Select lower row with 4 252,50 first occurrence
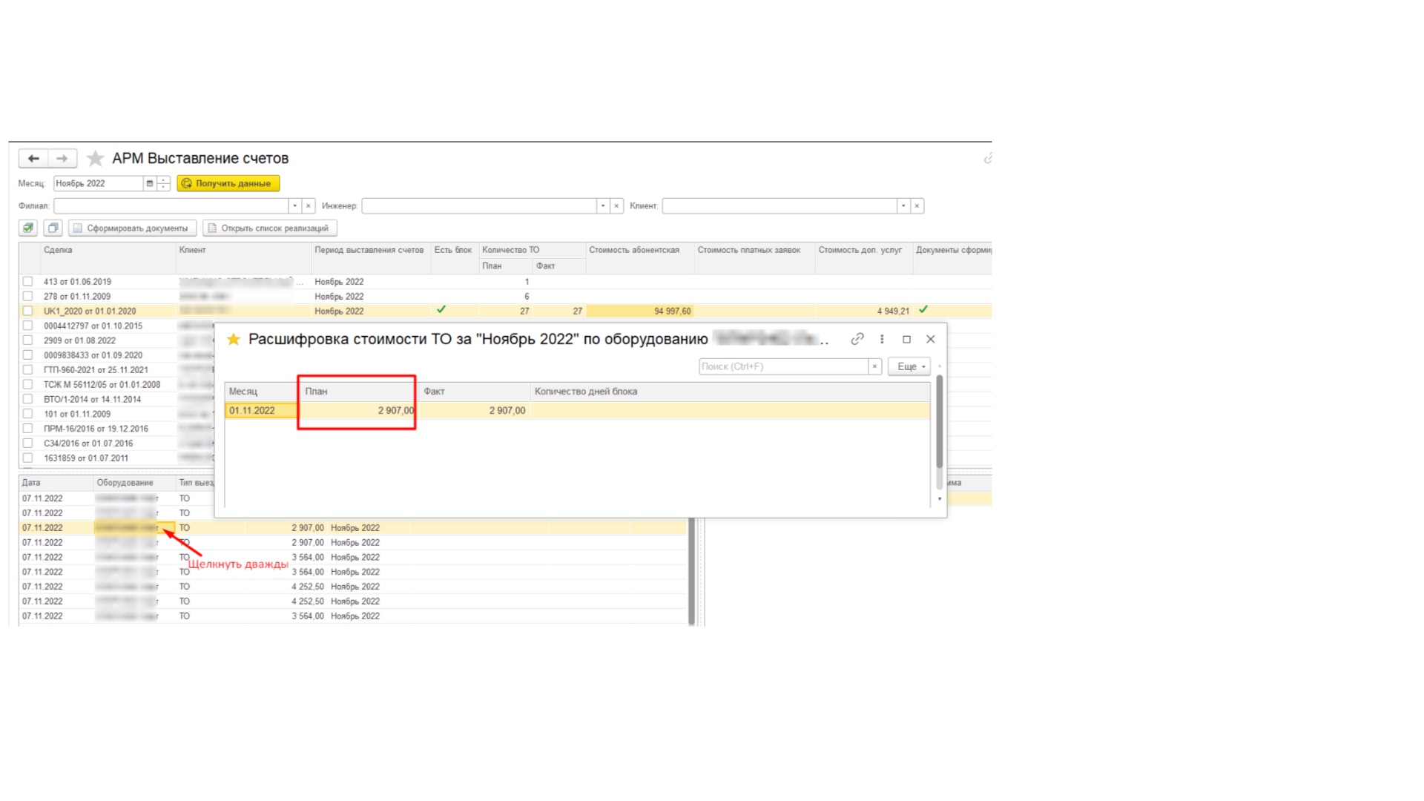The width and height of the screenshot is (1424, 801). point(354,587)
